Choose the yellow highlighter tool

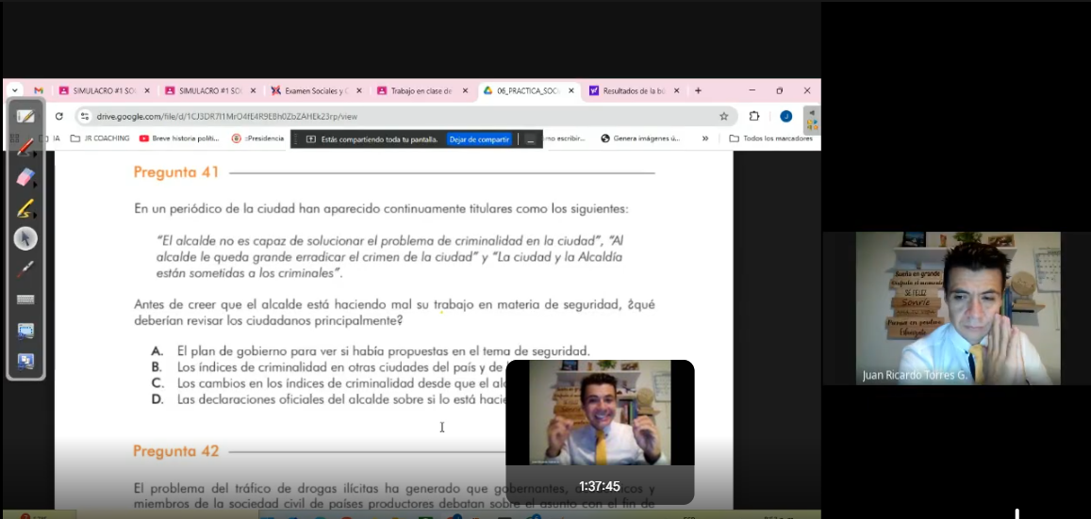point(25,208)
